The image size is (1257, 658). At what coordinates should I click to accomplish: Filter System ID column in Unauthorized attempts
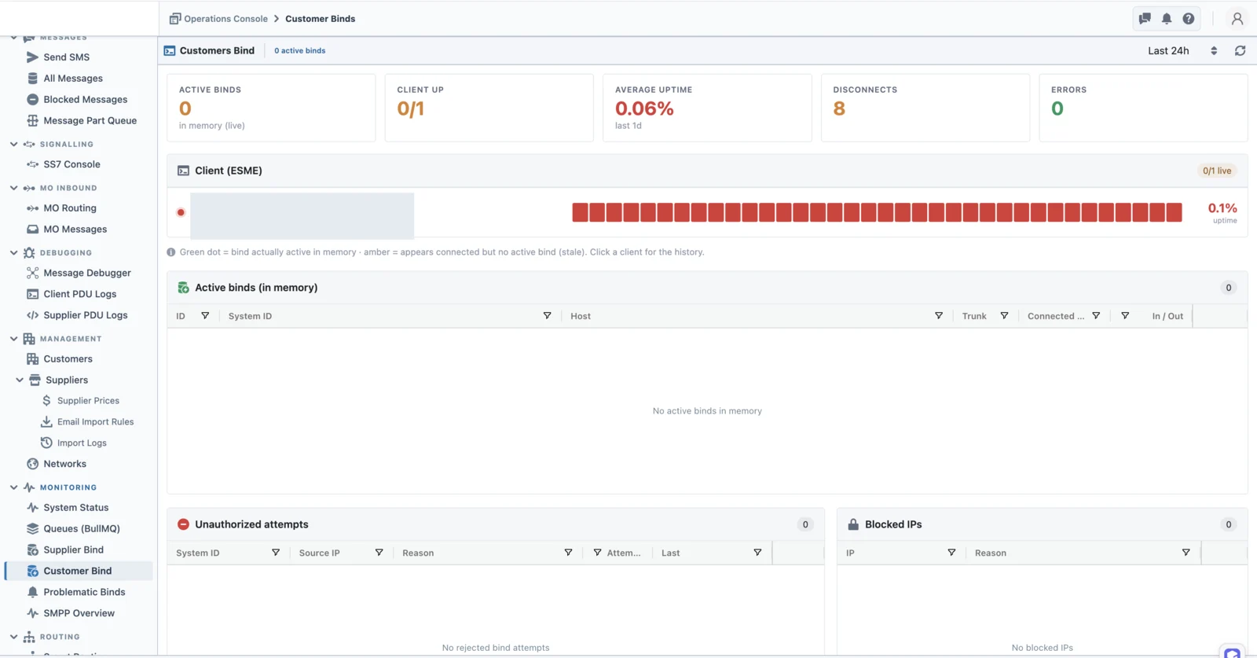(x=276, y=553)
